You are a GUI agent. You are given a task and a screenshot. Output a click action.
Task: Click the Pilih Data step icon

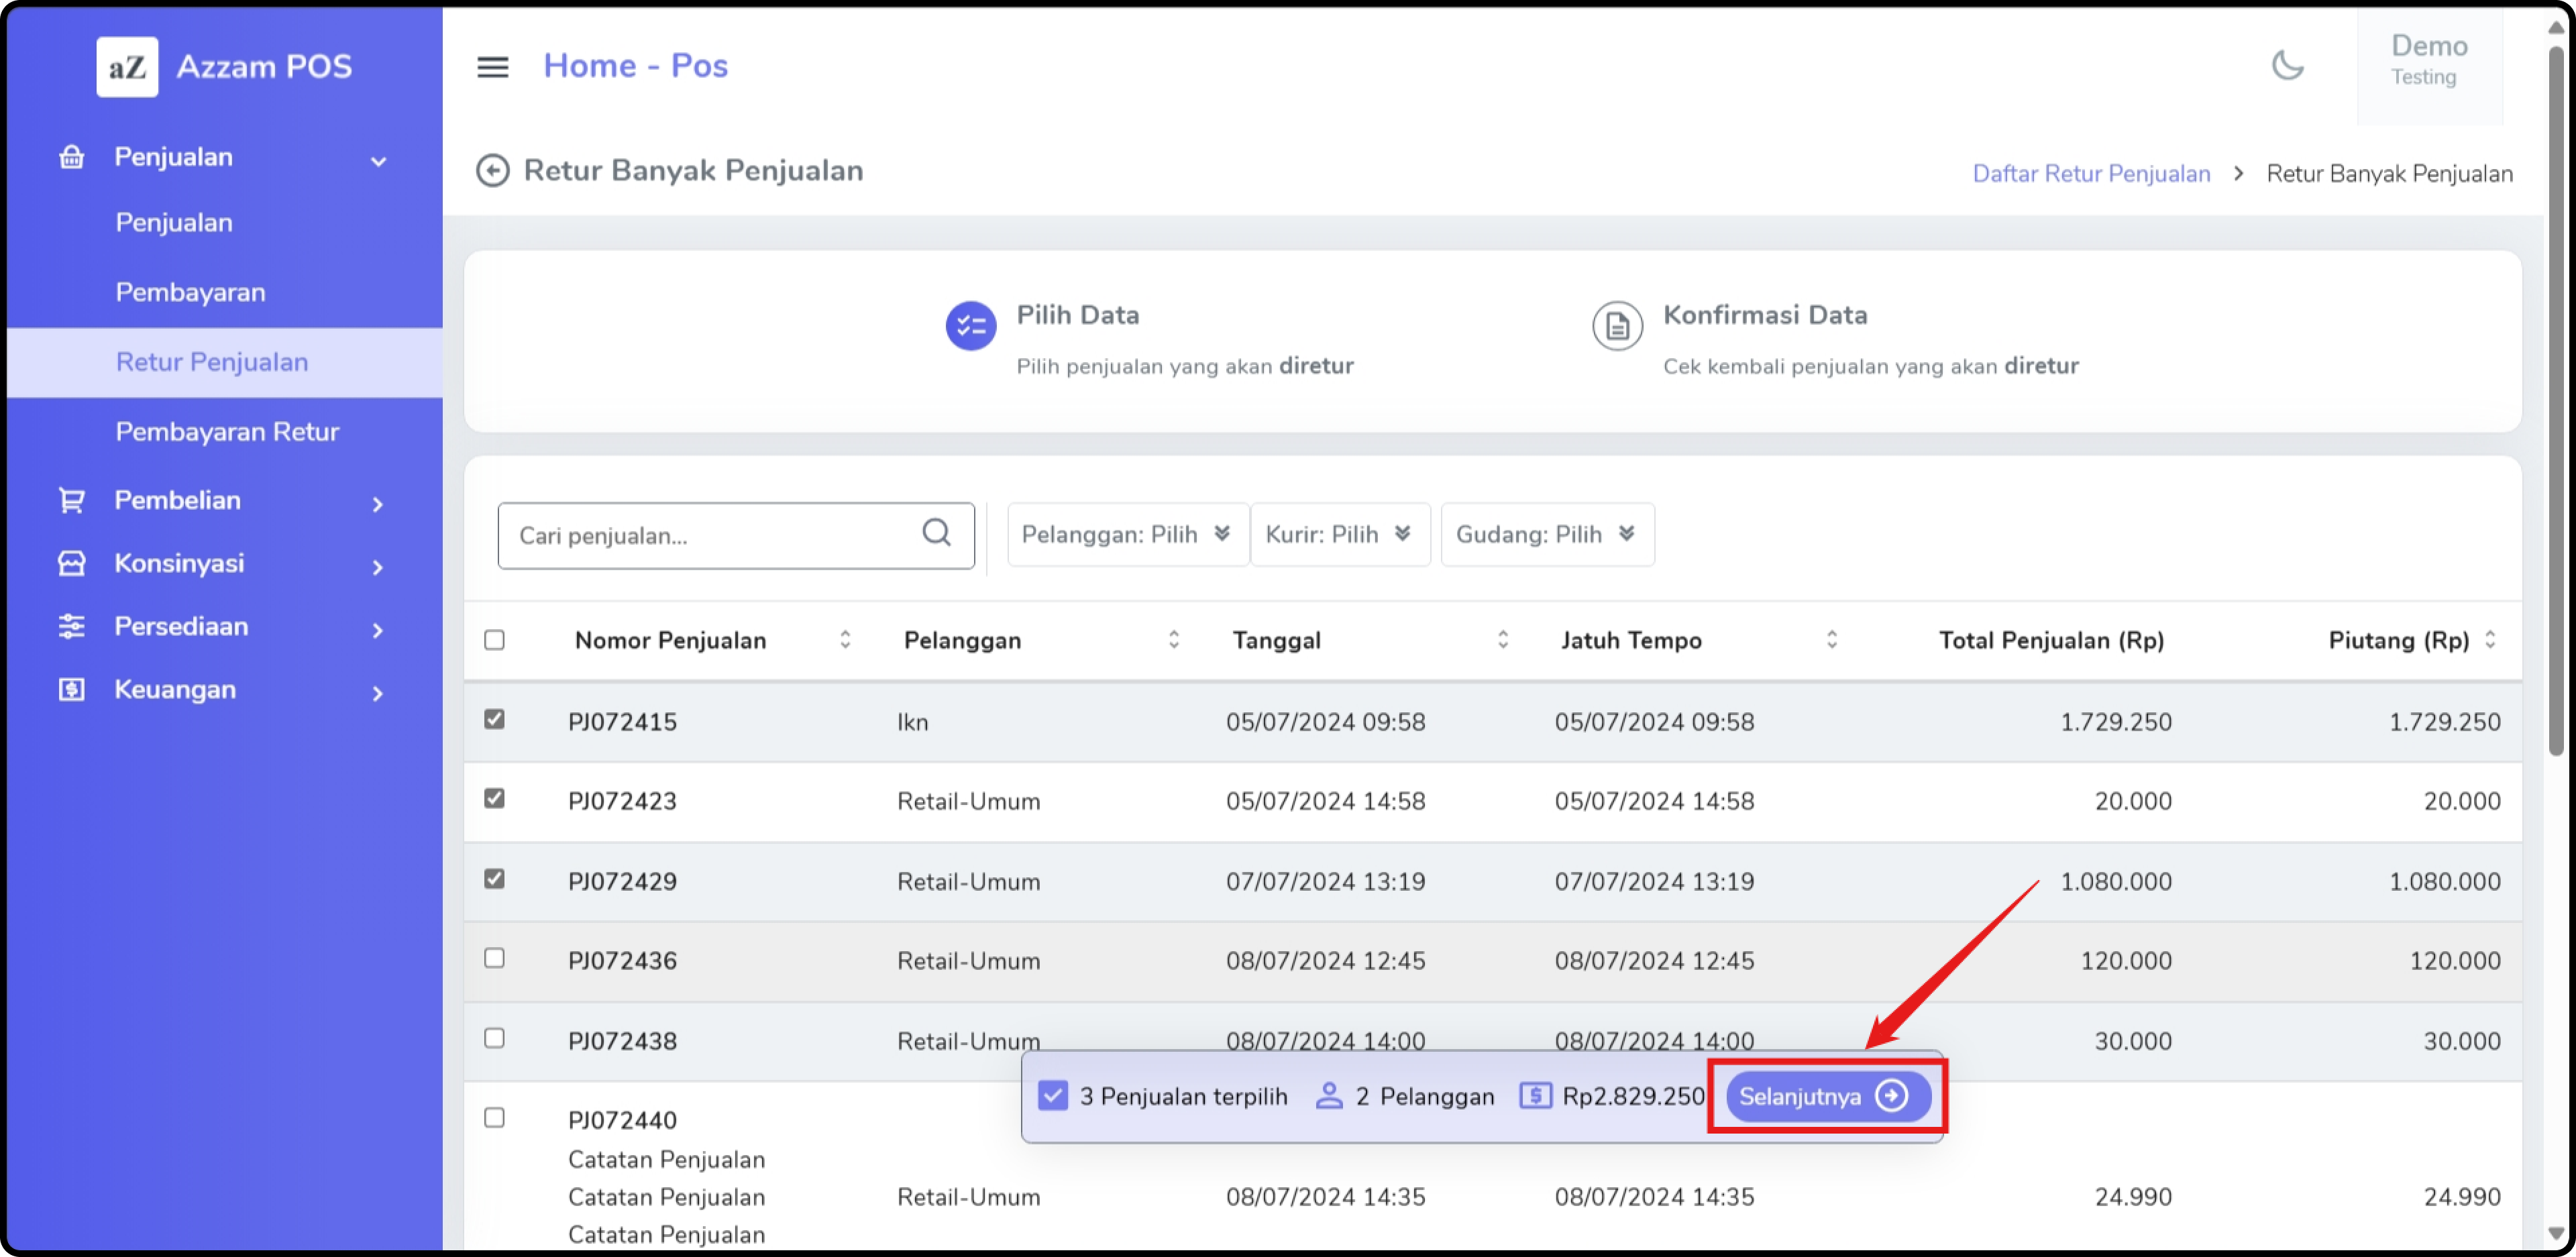[970, 326]
